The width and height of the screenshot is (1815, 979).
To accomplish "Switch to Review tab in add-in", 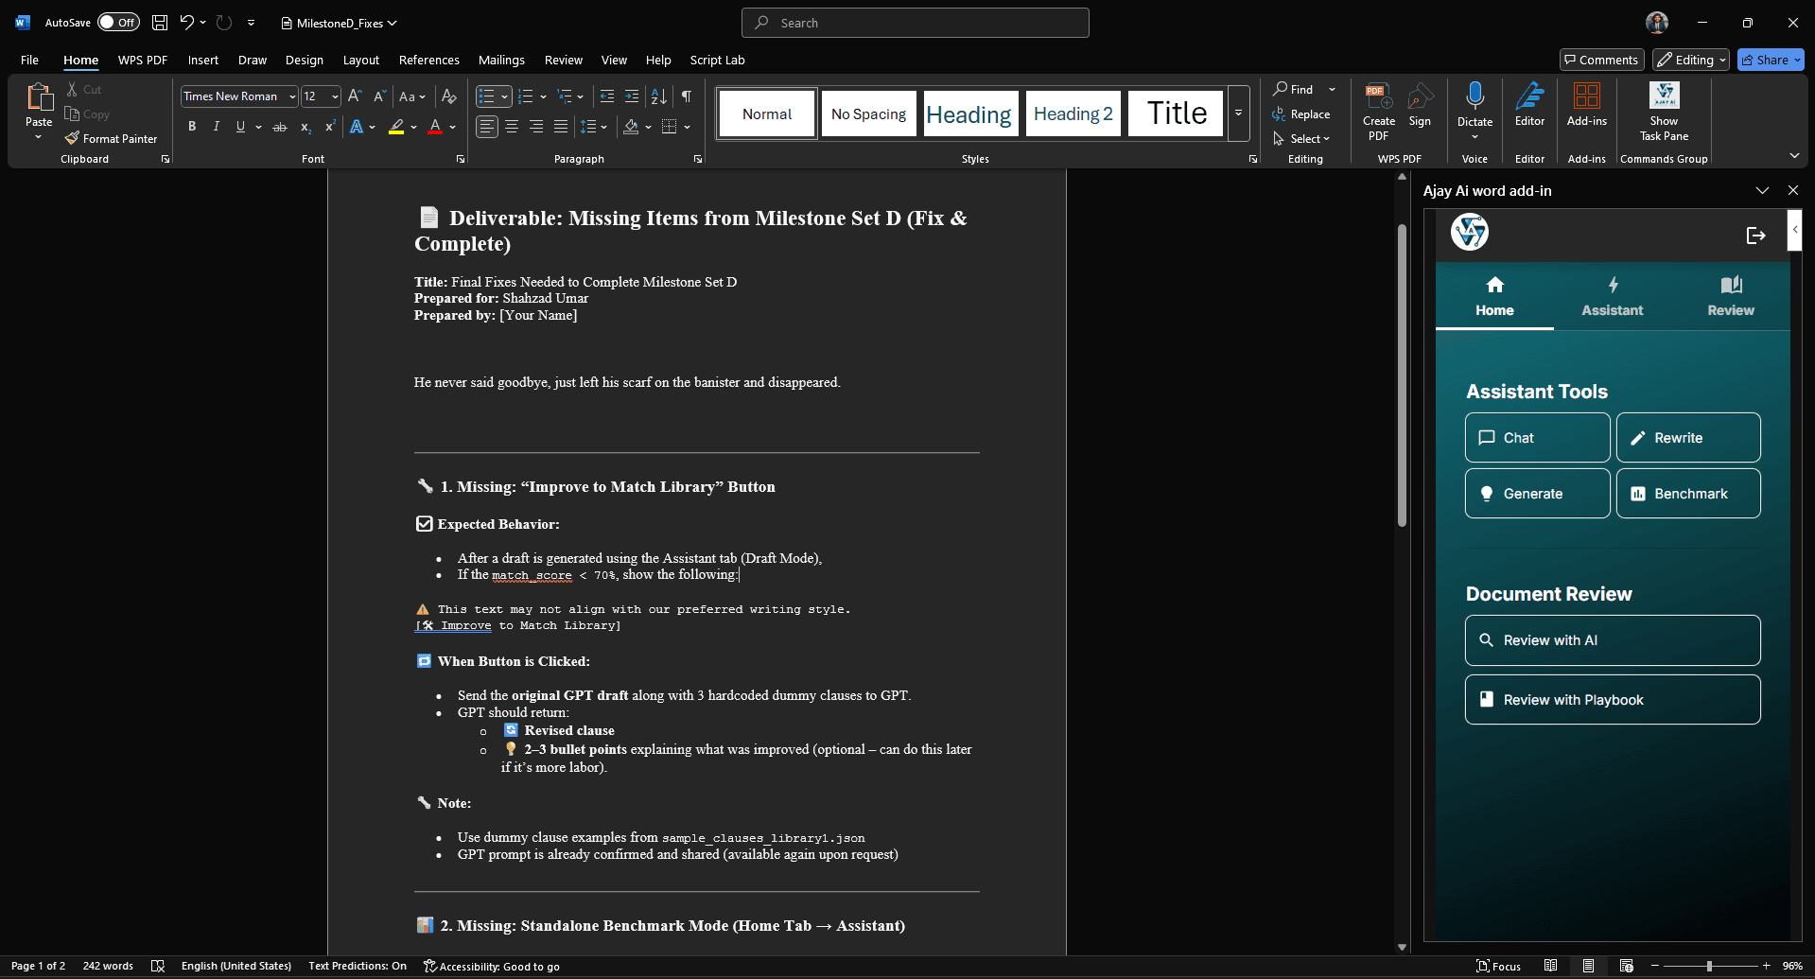I will tap(1730, 296).
